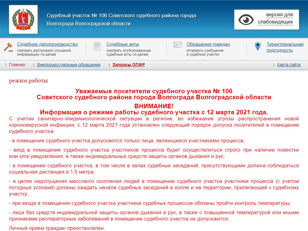Click the Volgograd coat of arms logo
Screen dimensions: 308x231
23,19
